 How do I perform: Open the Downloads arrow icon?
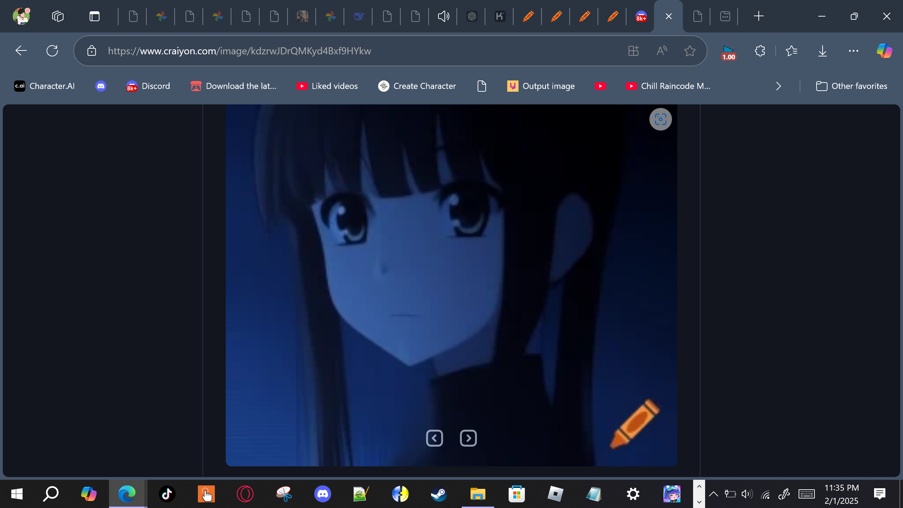pyautogui.click(x=822, y=51)
